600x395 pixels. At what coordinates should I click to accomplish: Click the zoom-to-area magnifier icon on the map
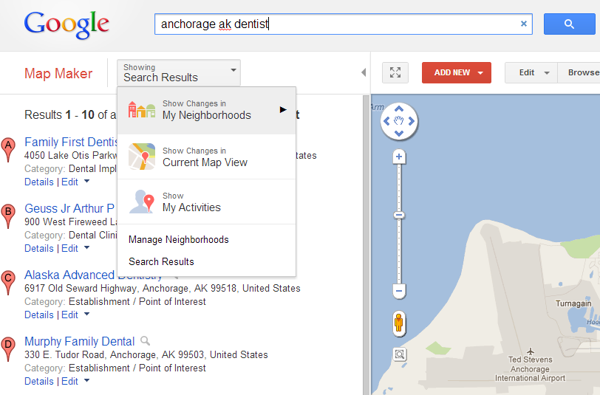pos(400,354)
